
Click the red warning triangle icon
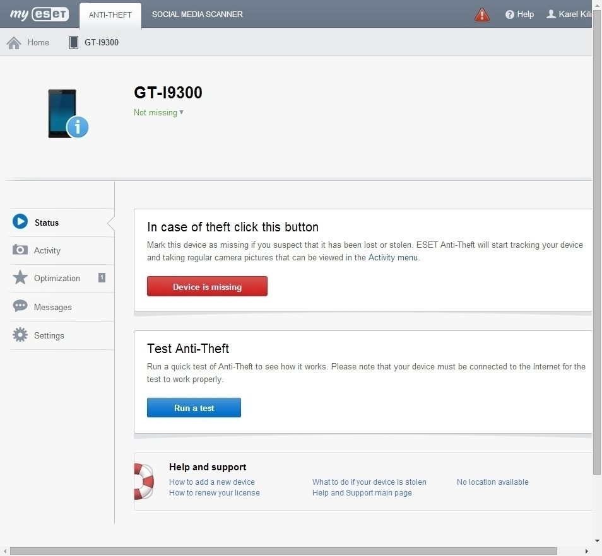click(x=482, y=14)
